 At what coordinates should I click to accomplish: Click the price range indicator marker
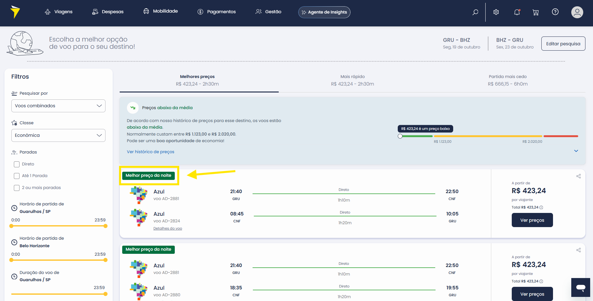click(x=400, y=136)
